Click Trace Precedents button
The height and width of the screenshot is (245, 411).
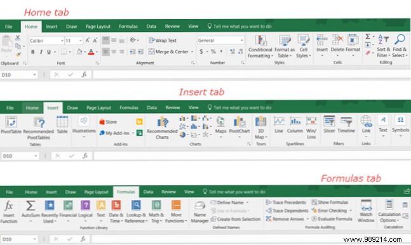tap(286, 202)
